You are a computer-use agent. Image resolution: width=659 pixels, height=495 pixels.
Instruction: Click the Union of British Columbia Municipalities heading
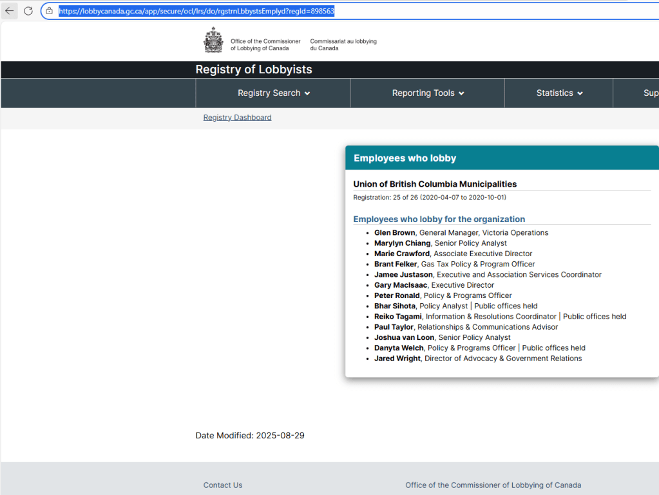point(435,184)
